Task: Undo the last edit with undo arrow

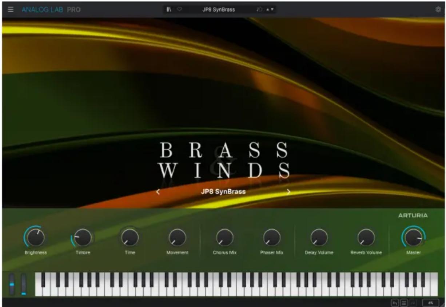Action: [x=395, y=302]
